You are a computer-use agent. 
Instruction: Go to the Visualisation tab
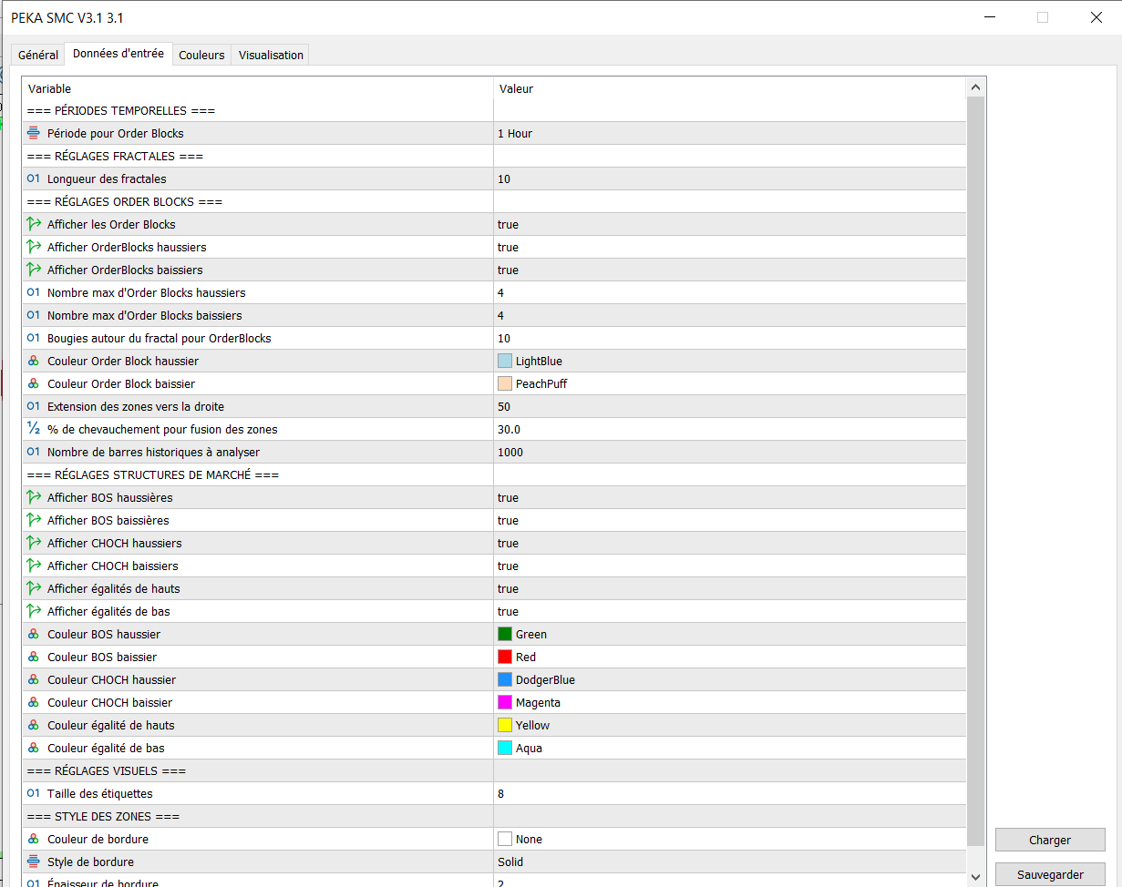271,56
